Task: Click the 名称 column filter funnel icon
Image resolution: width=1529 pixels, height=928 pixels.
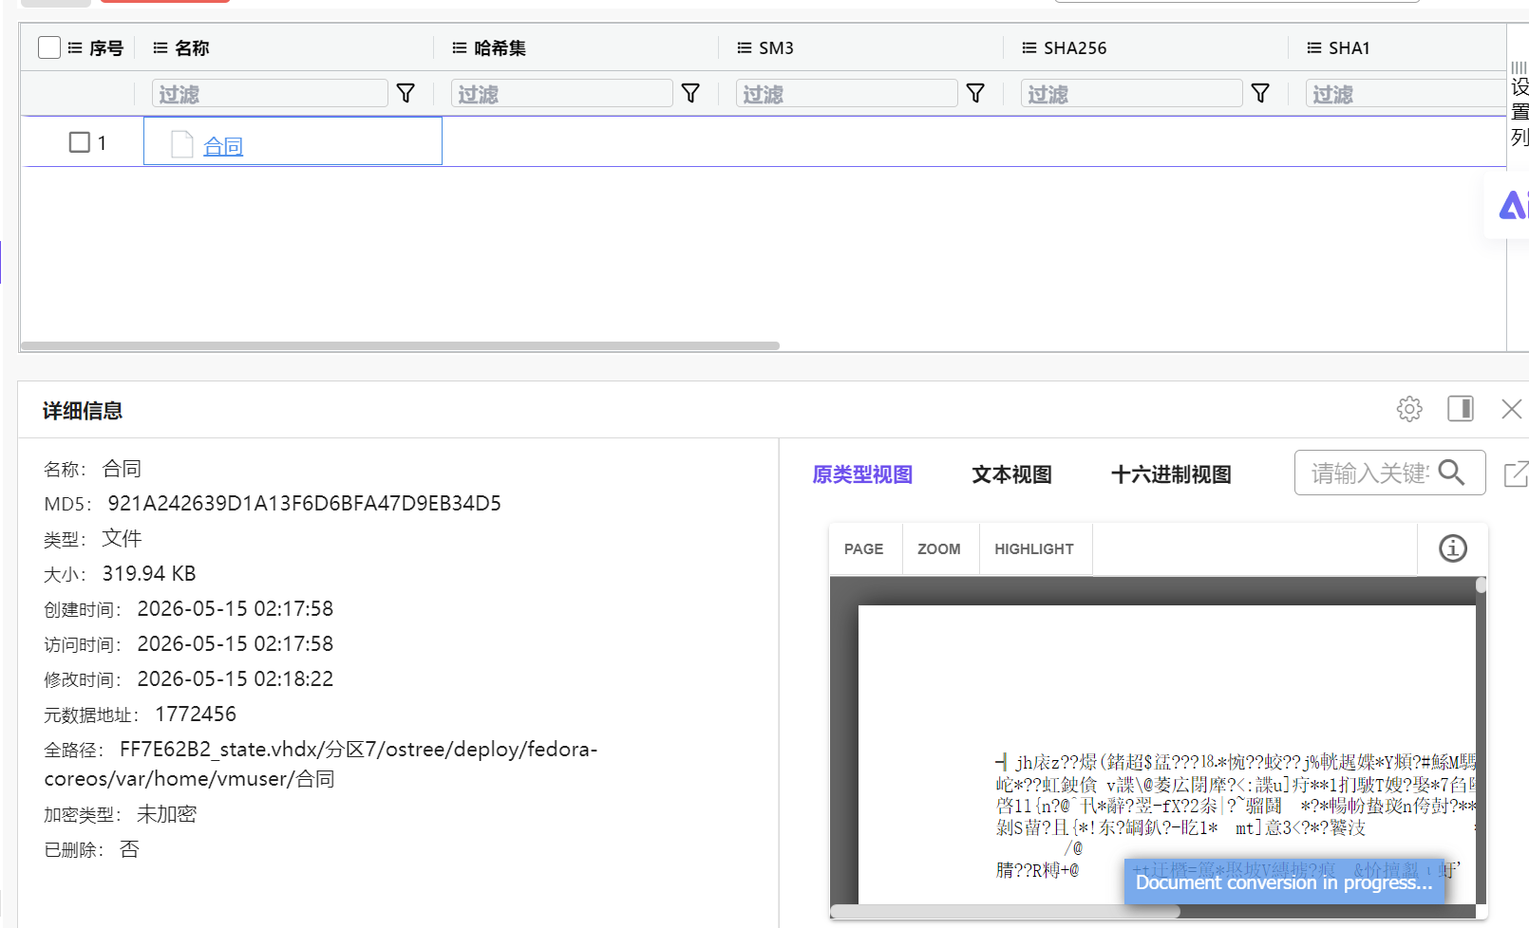Action: point(406,93)
